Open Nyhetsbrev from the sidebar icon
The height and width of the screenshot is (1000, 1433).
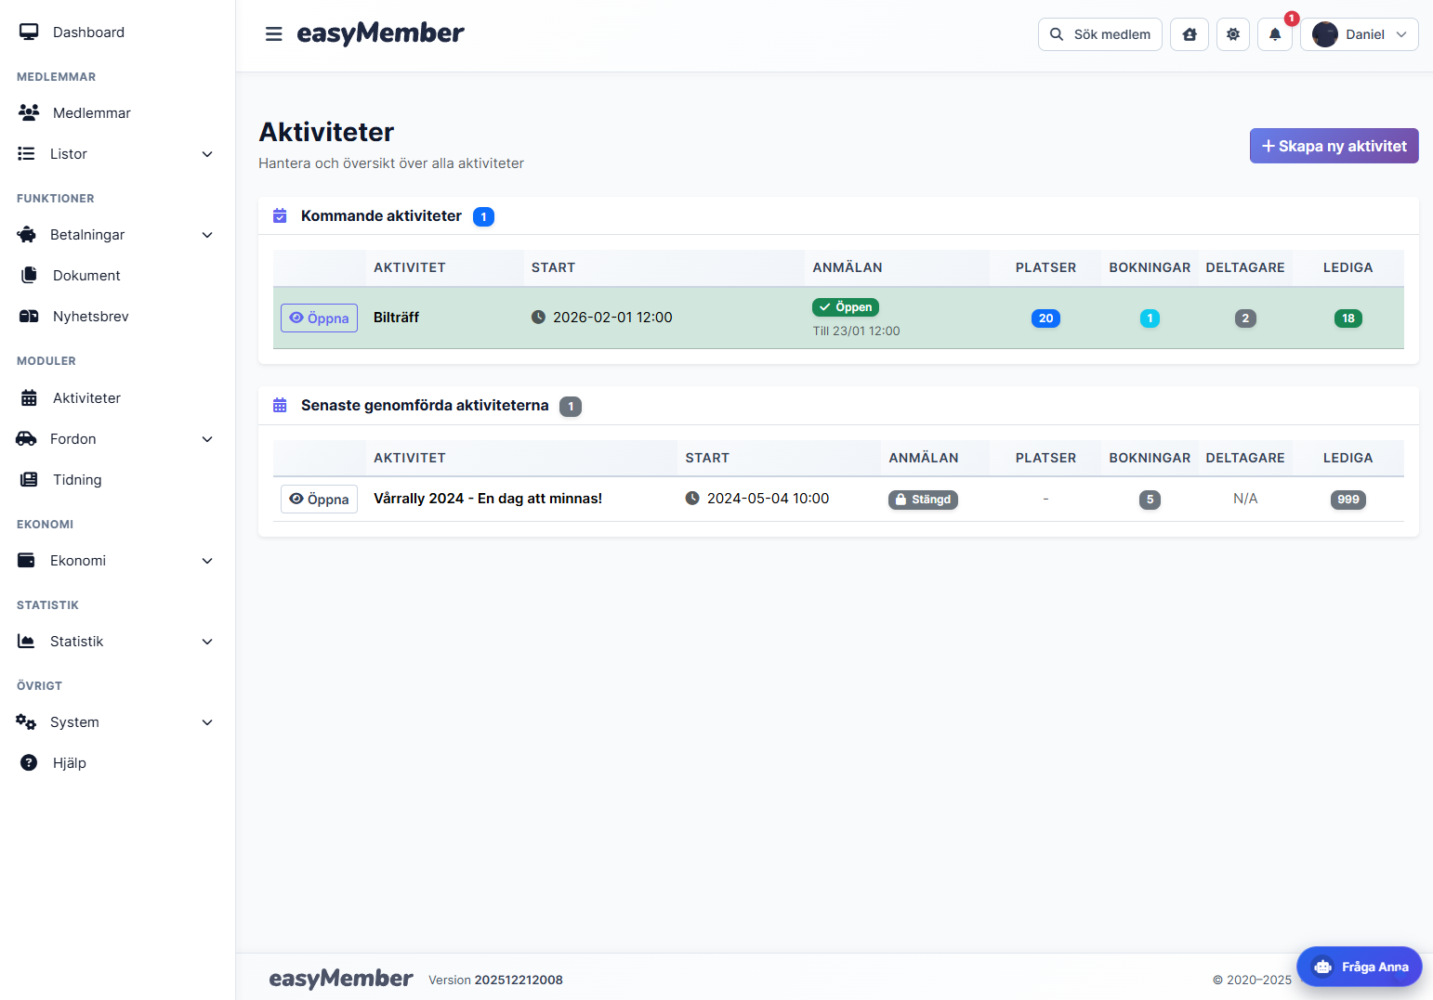[28, 316]
